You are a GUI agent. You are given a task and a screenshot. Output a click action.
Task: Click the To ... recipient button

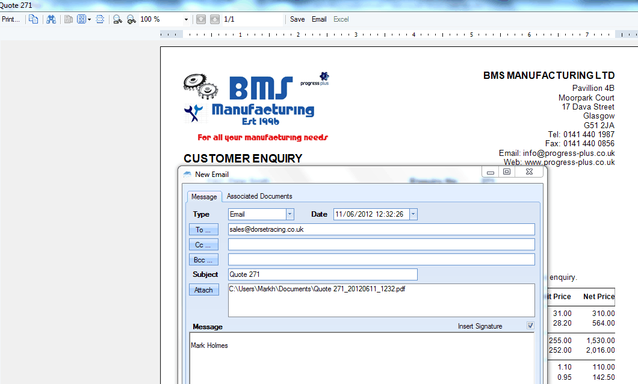203,230
